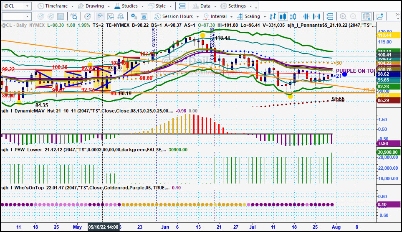Click the Drawing pen icon
The width and height of the screenshot is (402, 232).
point(81,6)
